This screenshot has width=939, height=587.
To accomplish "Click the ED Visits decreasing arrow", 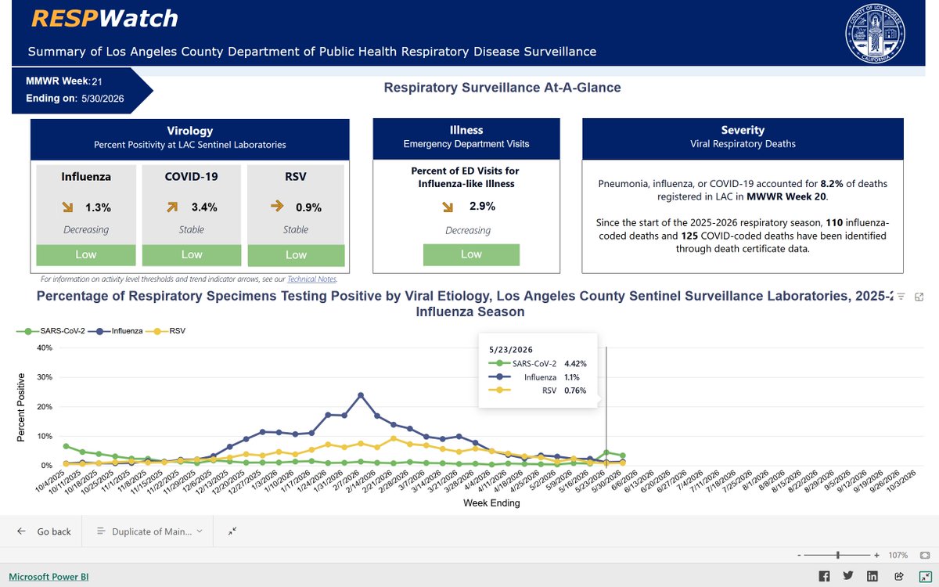I will pyautogui.click(x=448, y=207).
